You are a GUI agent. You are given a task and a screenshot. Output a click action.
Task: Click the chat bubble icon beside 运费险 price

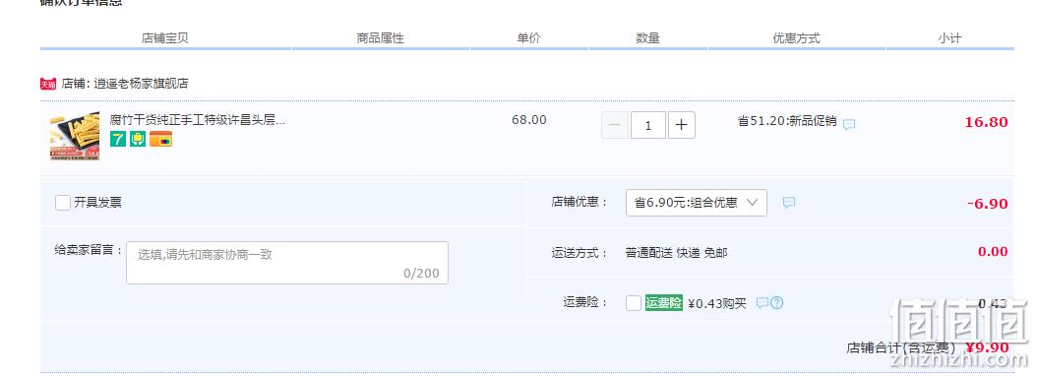[x=762, y=302]
